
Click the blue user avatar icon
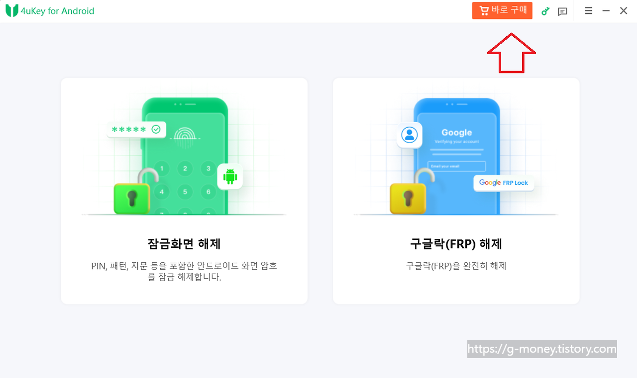[410, 135]
